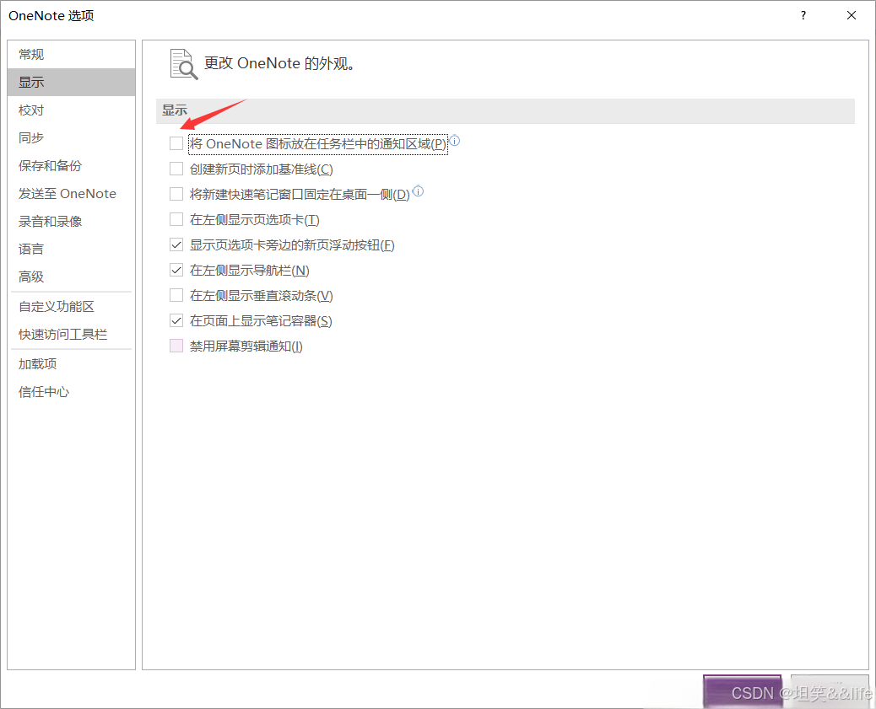Click the info icon beside the quick note docking option

pyautogui.click(x=418, y=191)
